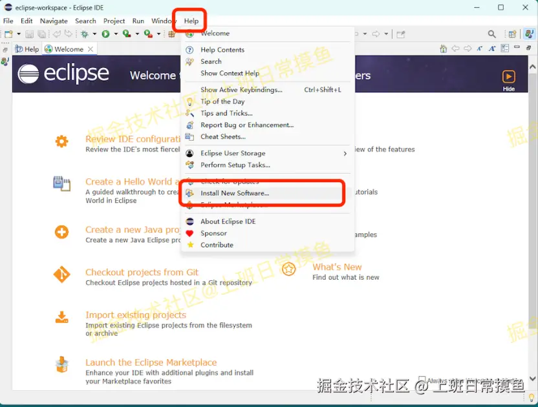Select Tip of the Day entry
The height and width of the screenshot is (407, 538).
[x=268, y=101]
